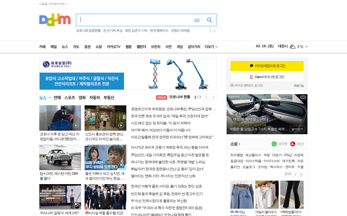Click the Kakao QR code login icon

pos(232,85)
